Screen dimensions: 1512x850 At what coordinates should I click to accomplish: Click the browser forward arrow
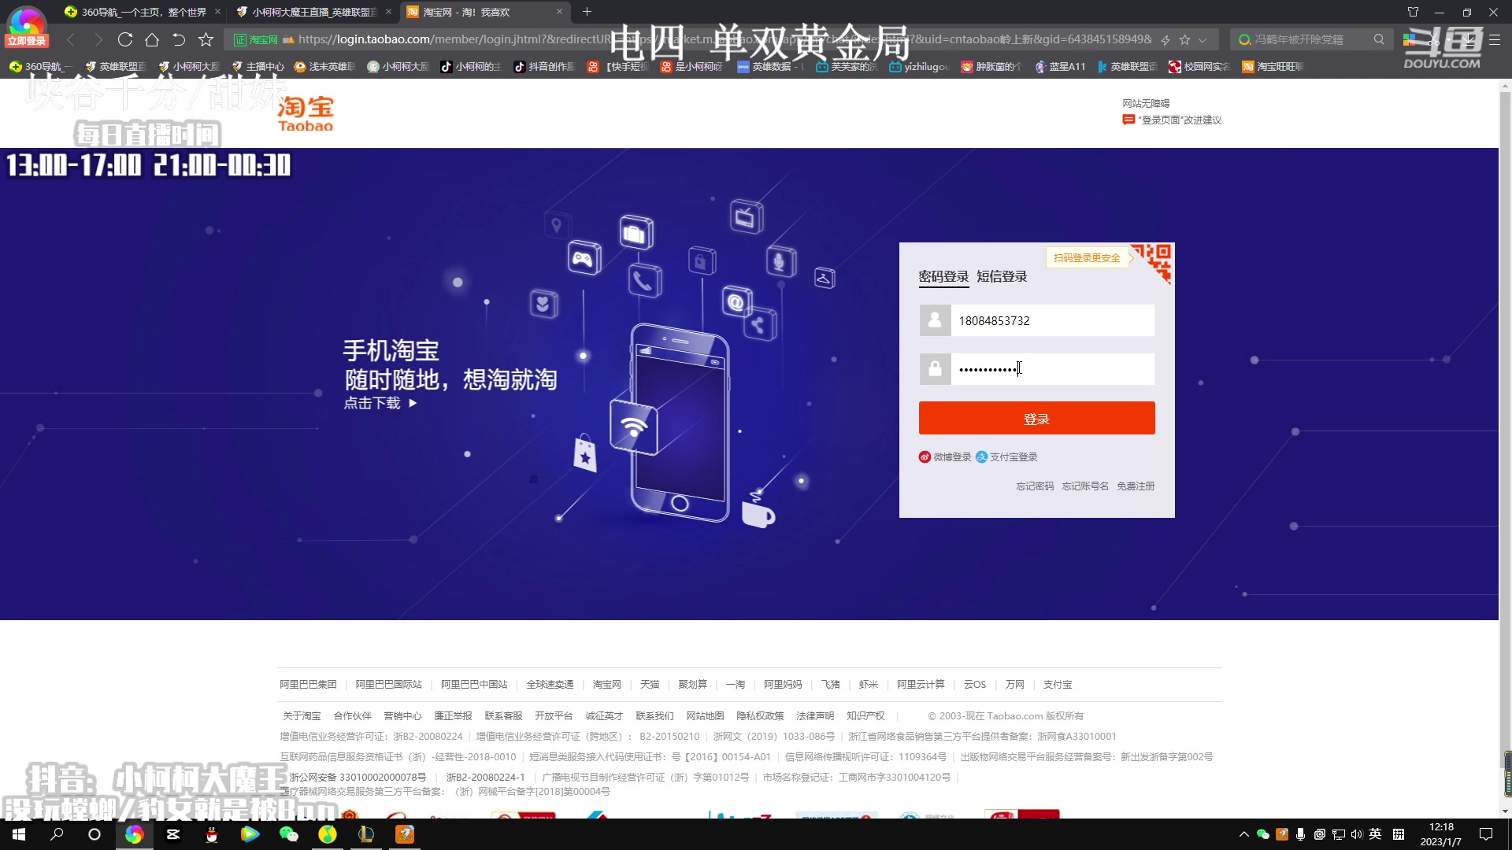[98, 39]
